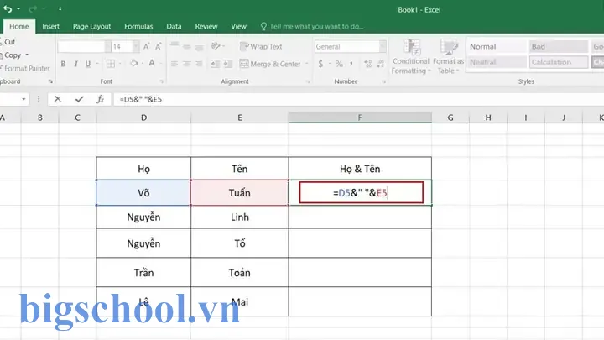
Task: Toggle Center alignment for text
Action: 187,64
